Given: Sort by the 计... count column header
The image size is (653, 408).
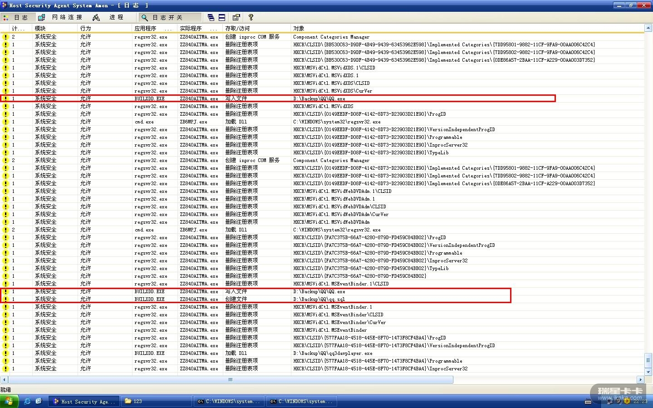Looking at the screenshot, I should (x=21, y=28).
